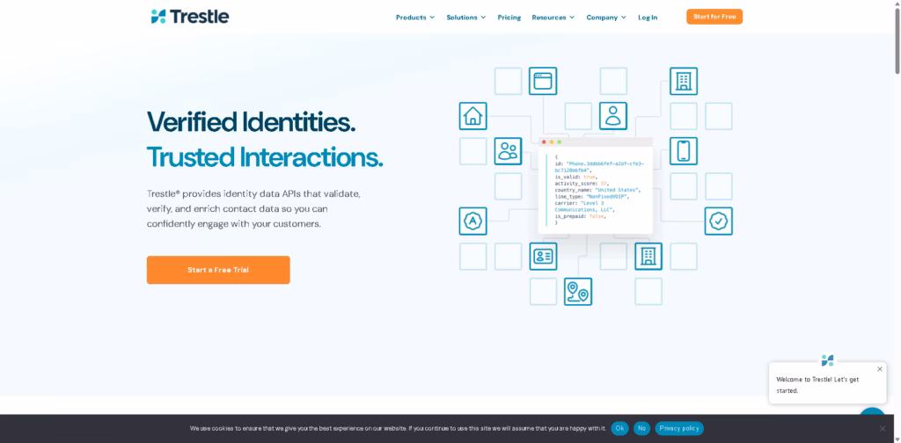Expand the Solutions dropdown menu

pyautogui.click(x=466, y=18)
